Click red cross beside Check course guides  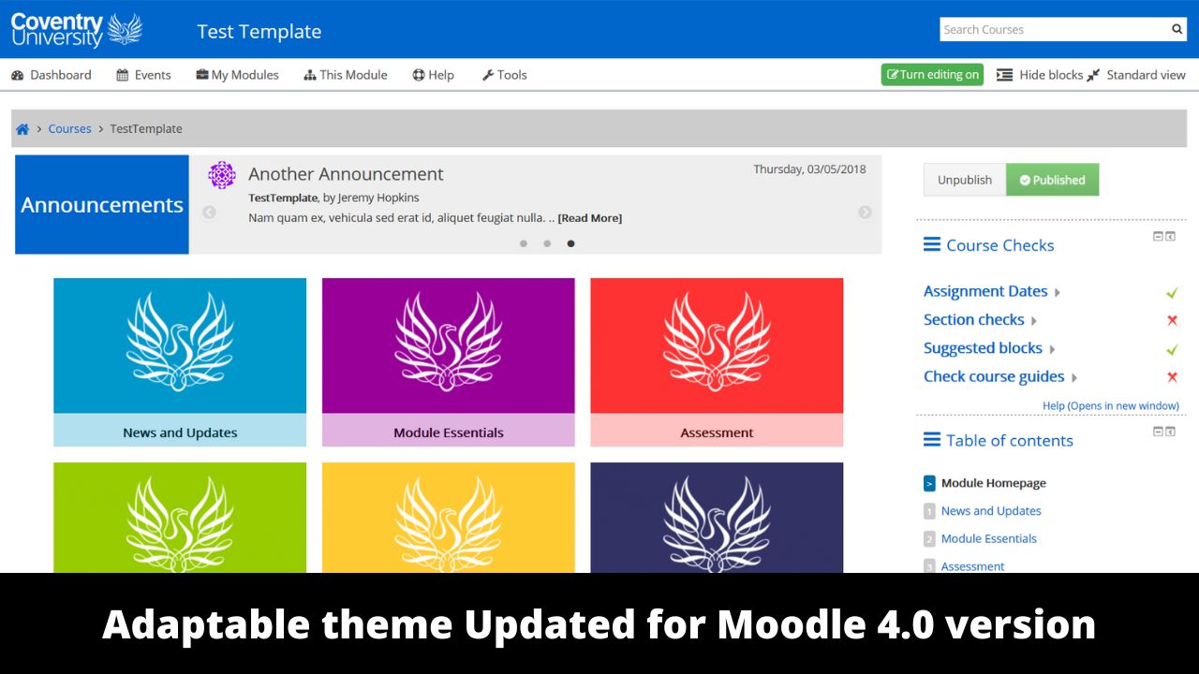click(x=1172, y=377)
